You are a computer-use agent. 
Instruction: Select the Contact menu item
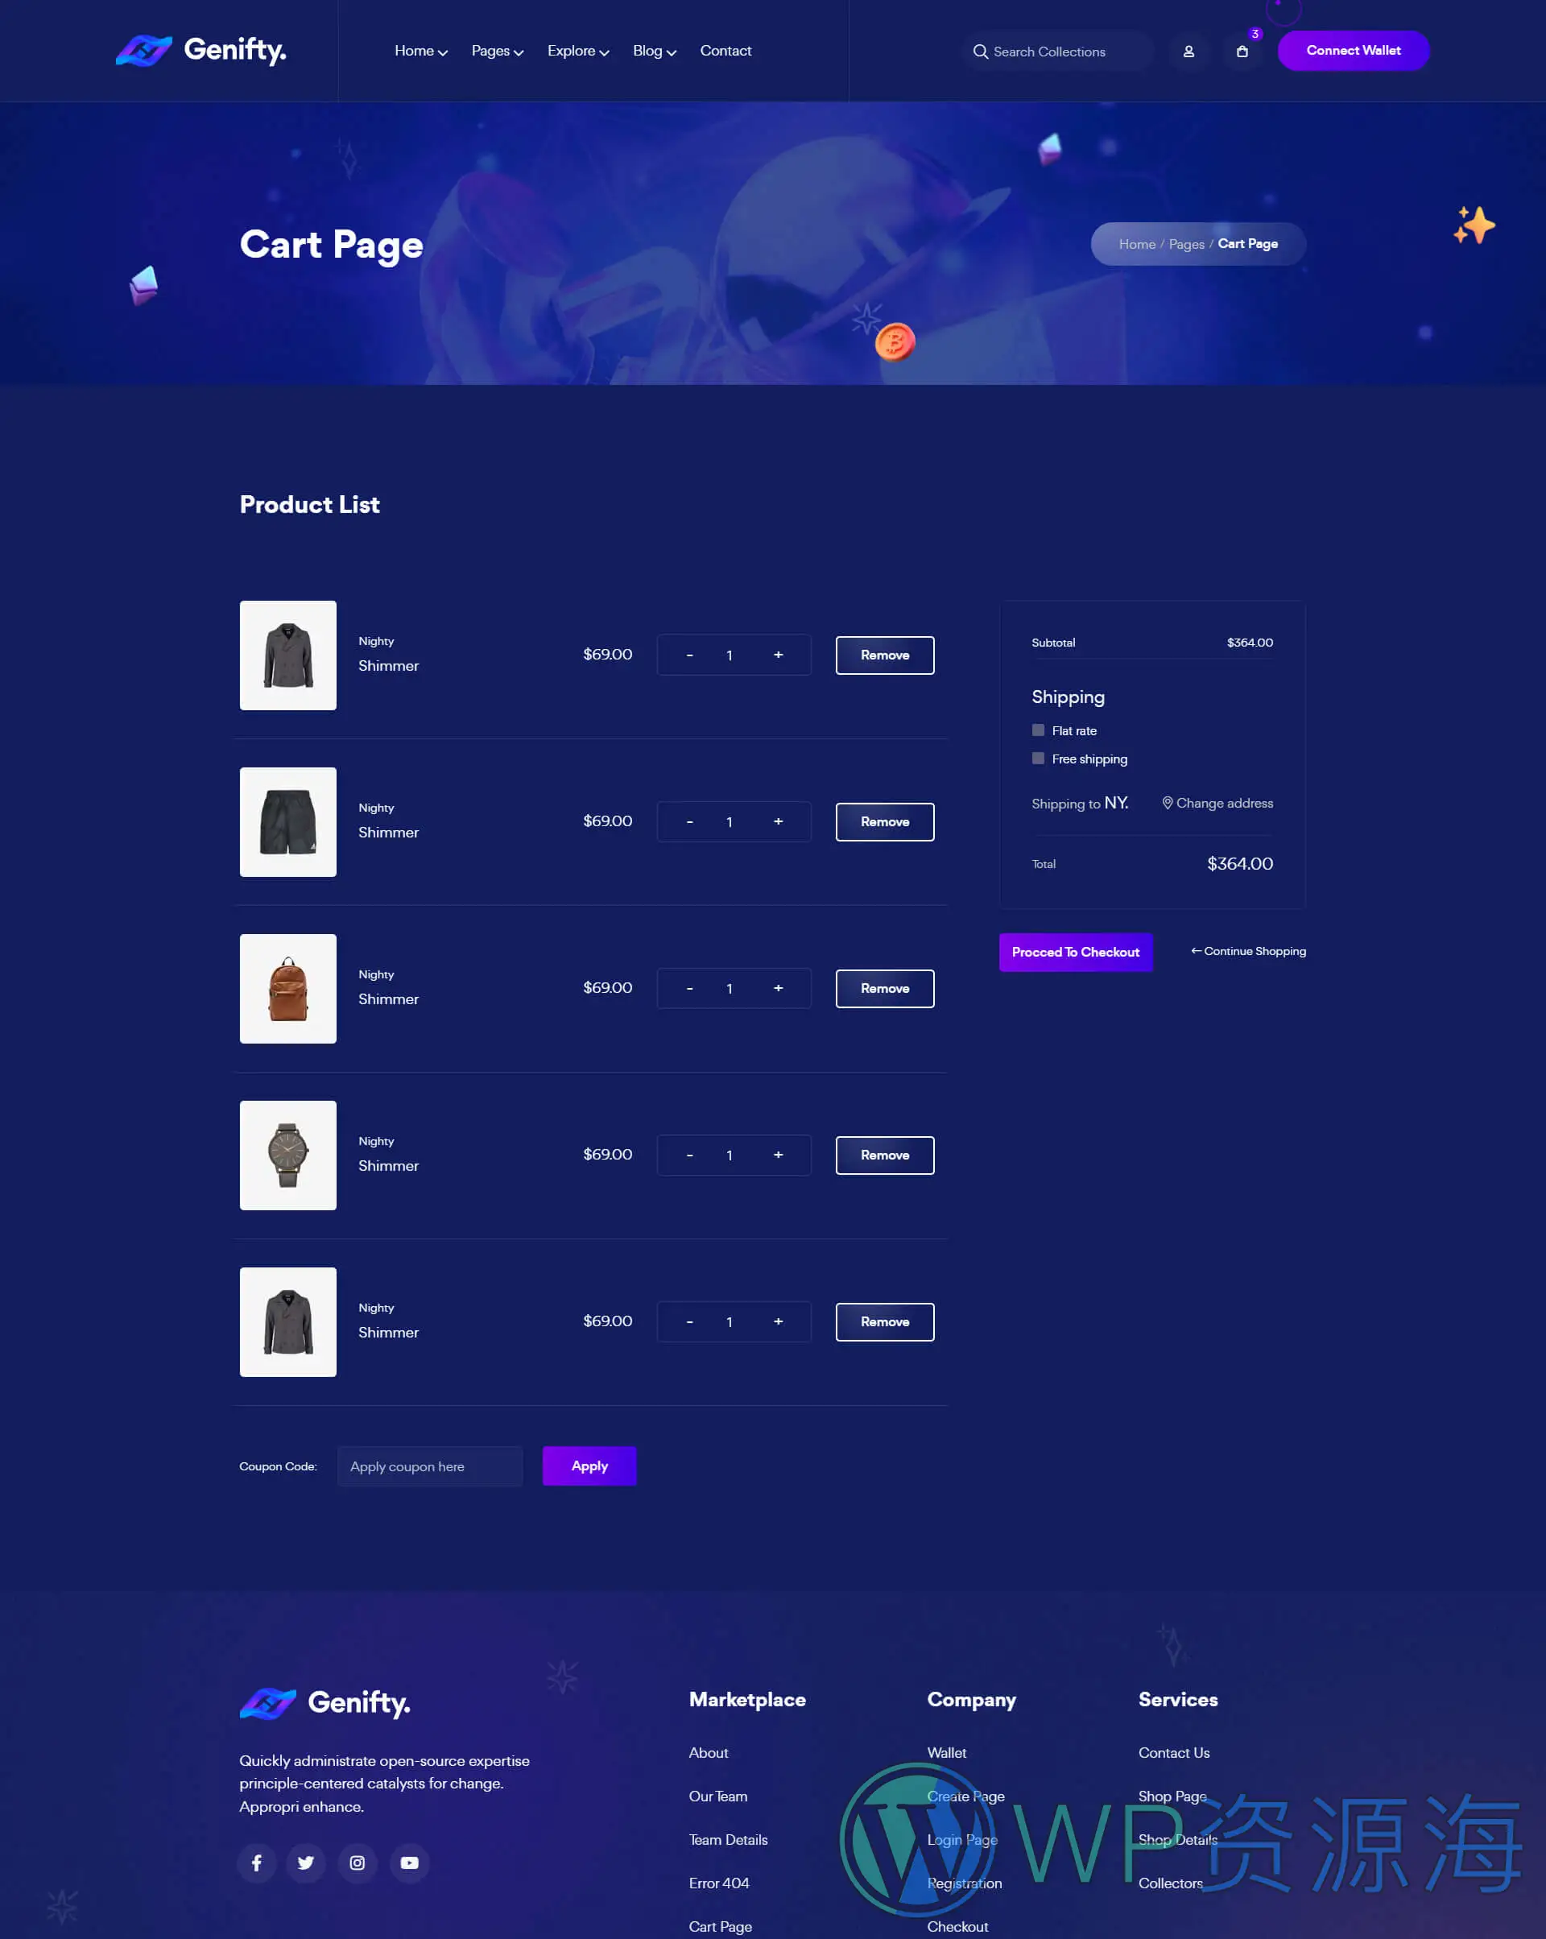[725, 51]
